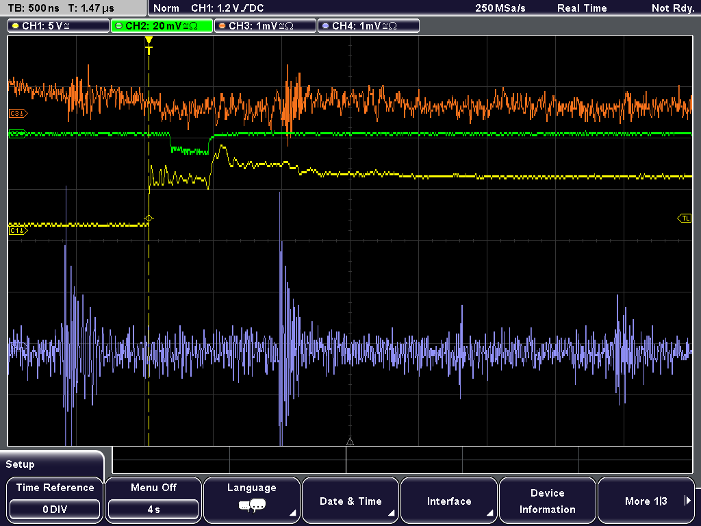The width and height of the screenshot is (701, 526).
Task: Select the CH1 5 V channel tab
Action: coord(58,26)
